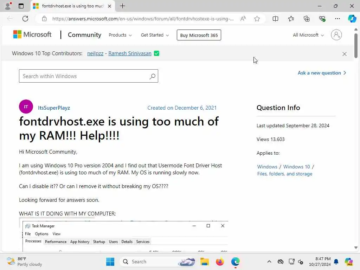Go to the Microsoft logo homepage
The width and height of the screenshot is (360, 270).
(32, 35)
